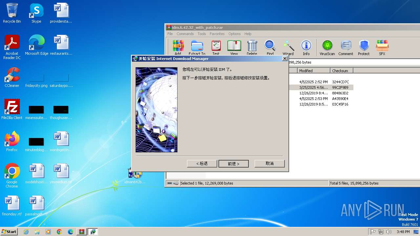Select row with checksum A43590E4
Screen dimensions: 420x236
[321, 99]
